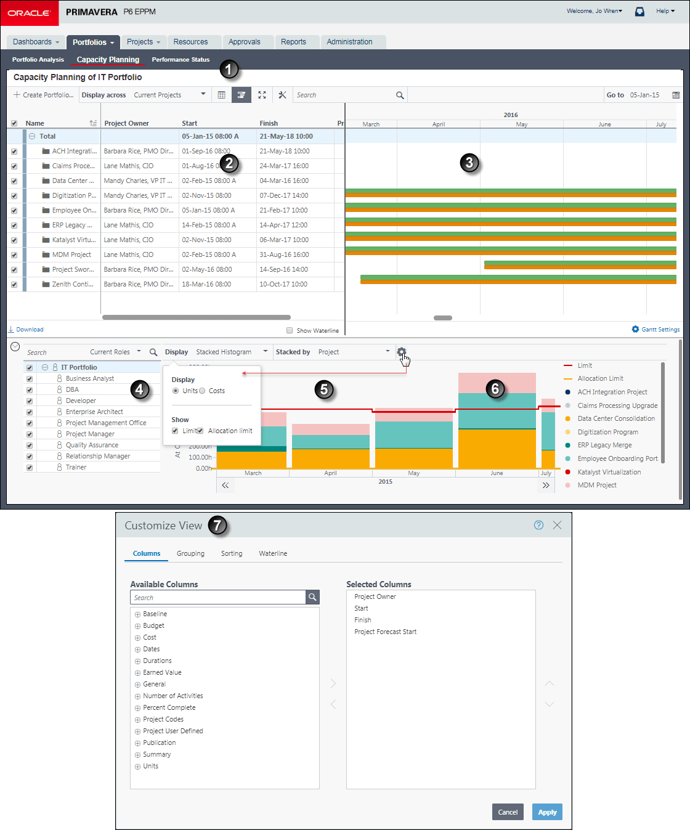690x830 pixels.
Task: Uncheck the Claims Processing row checkbox
Action: tap(14, 166)
